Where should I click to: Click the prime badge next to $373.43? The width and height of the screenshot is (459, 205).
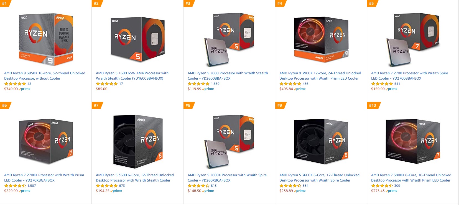click(x=391, y=191)
